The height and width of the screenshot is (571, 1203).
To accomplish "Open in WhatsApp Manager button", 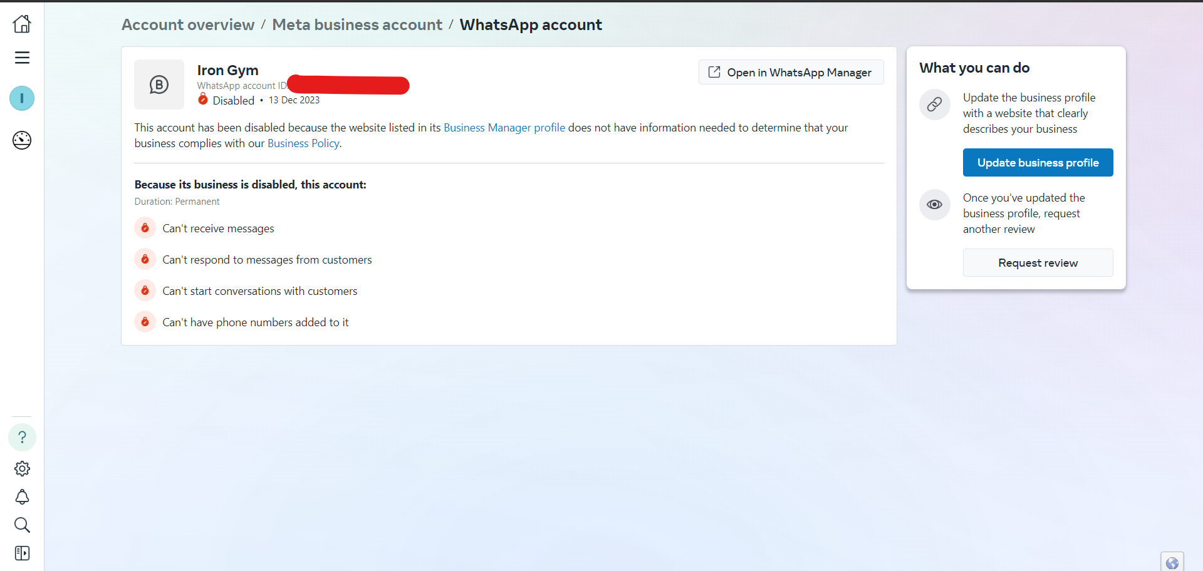I will 791,72.
